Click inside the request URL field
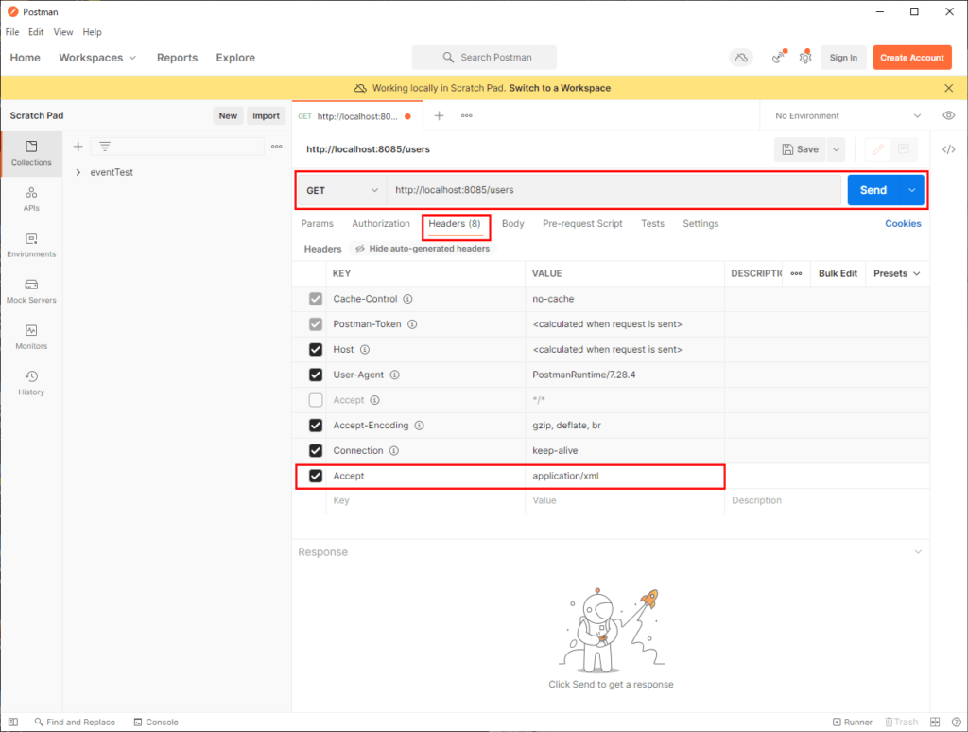This screenshot has width=968, height=732. [567, 190]
